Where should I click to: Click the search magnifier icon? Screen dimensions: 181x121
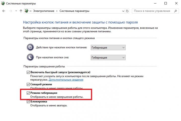tap(175, 11)
